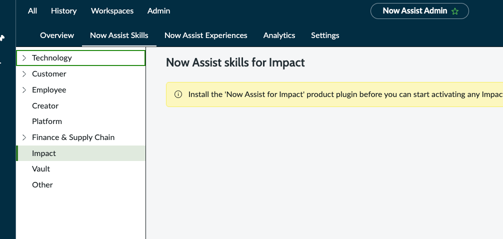Image resolution: width=503 pixels, height=239 pixels.
Task: Select Platform in the sidebar
Action: (x=81, y=121)
